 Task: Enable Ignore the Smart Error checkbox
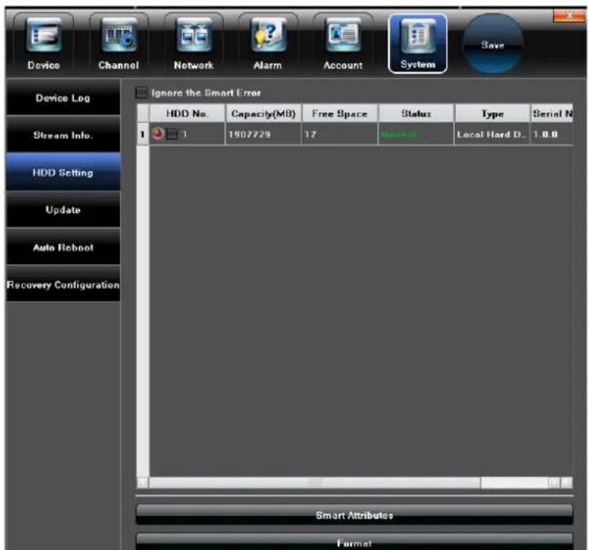(x=142, y=93)
